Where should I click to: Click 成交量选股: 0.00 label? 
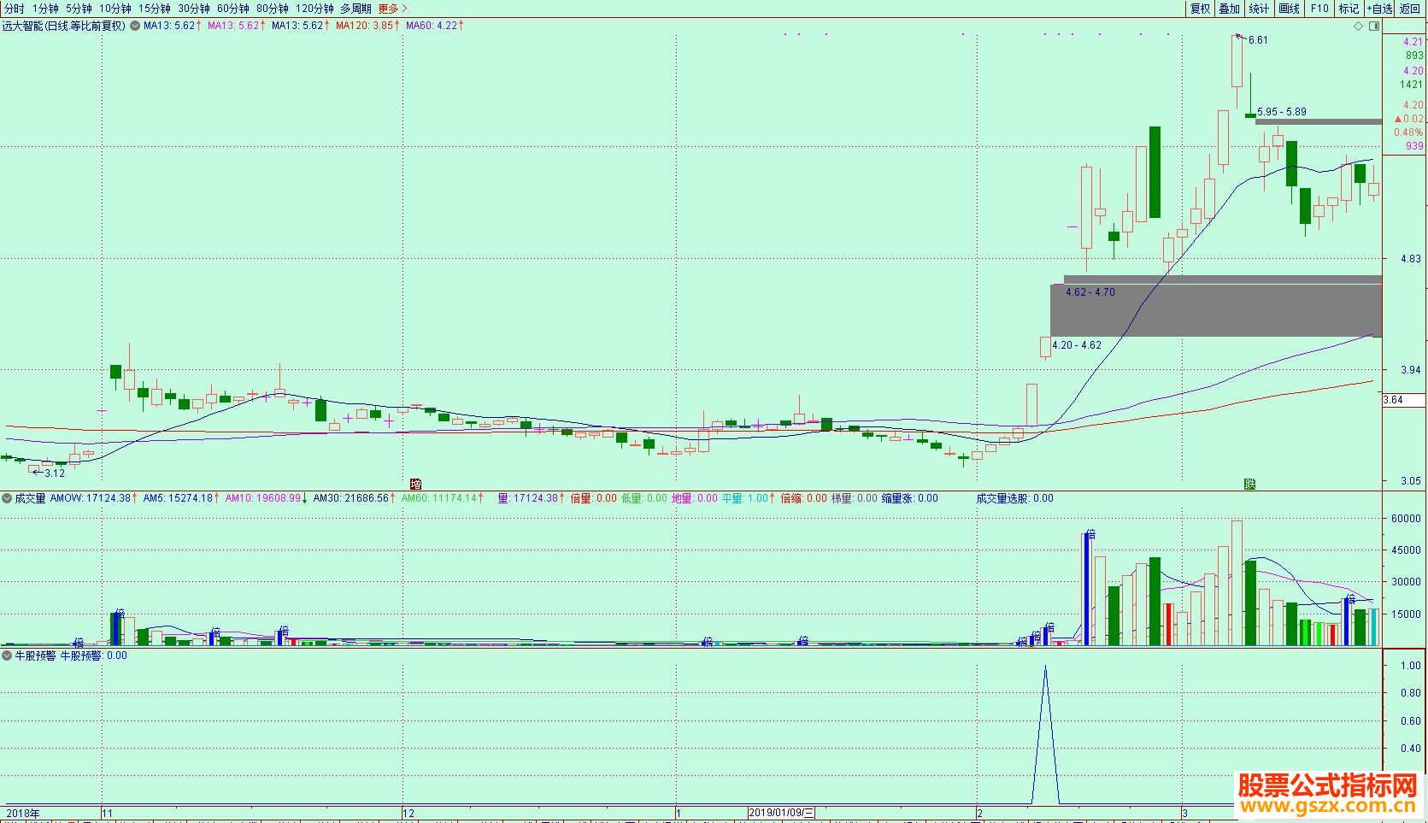coord(1015,498)
